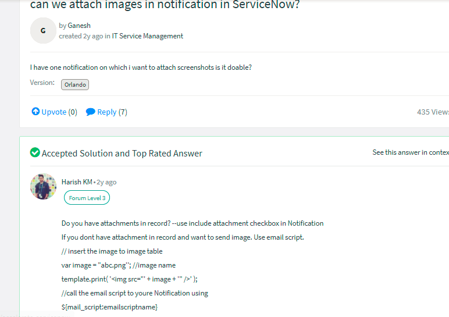Click the question body text about screenshots

click(x=141, y=67)
